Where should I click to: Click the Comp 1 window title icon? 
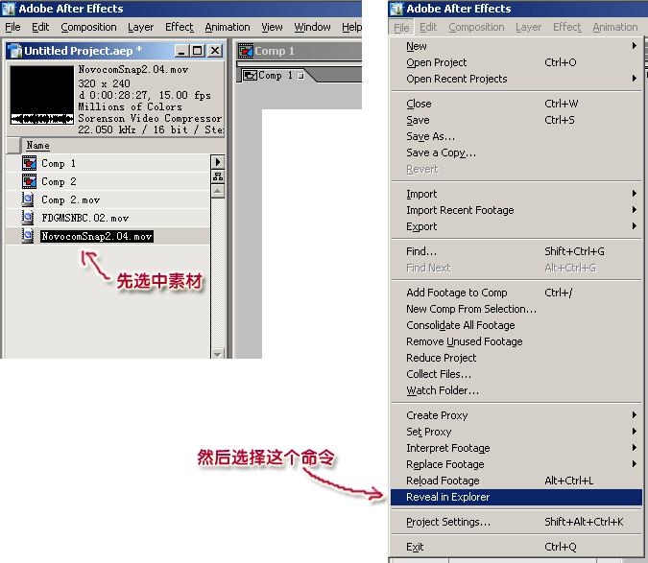coord(246,51)
